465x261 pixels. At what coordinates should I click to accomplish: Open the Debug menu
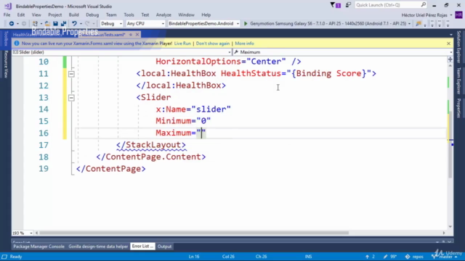92,14
